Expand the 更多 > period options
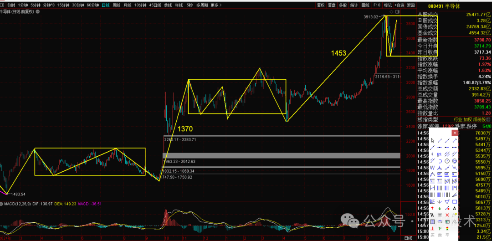Image resolution: width=492 pixels, height=241 pixels. coord(216,5)
